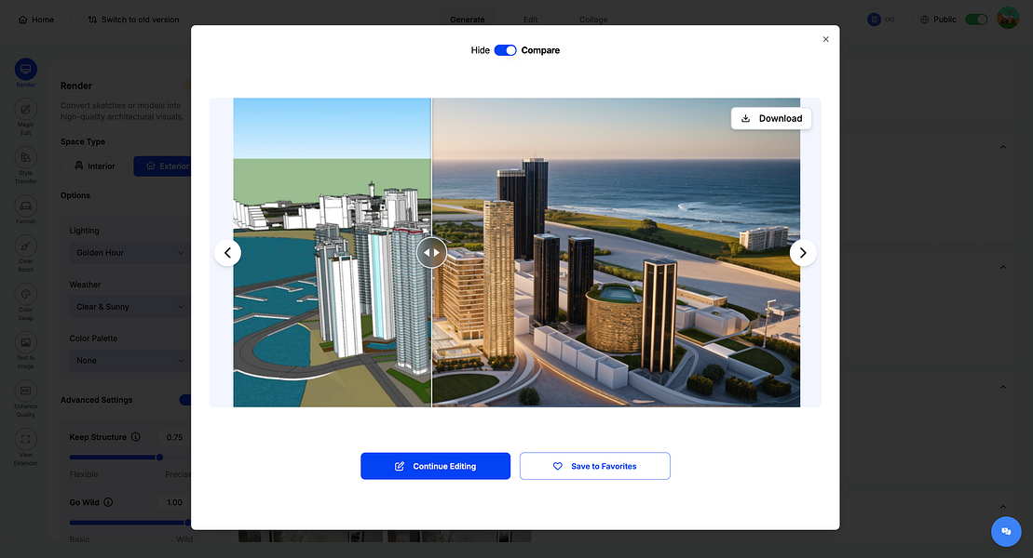The width and height of the screenshot is (1033, 558).
Task: Click Continue Editing button
Action: (436, 466)
